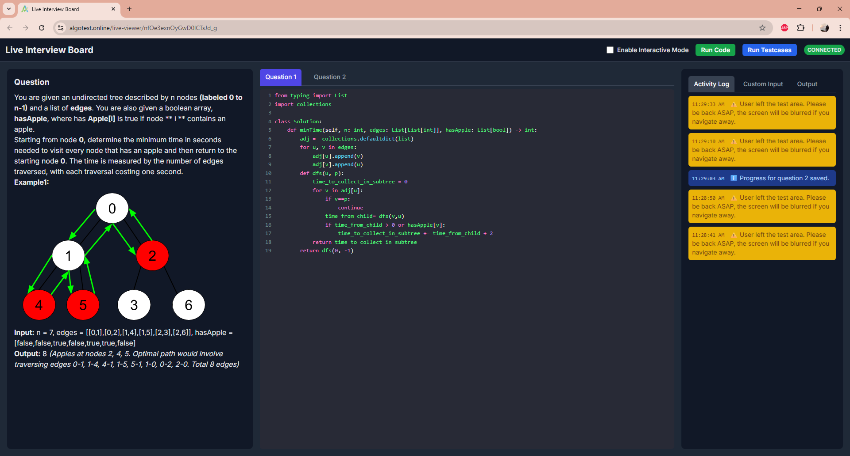Reload the current page

(x=41, y=27)
